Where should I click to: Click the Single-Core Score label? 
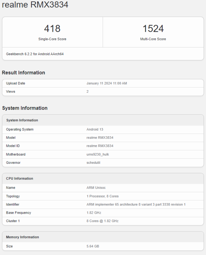point(52,39)
